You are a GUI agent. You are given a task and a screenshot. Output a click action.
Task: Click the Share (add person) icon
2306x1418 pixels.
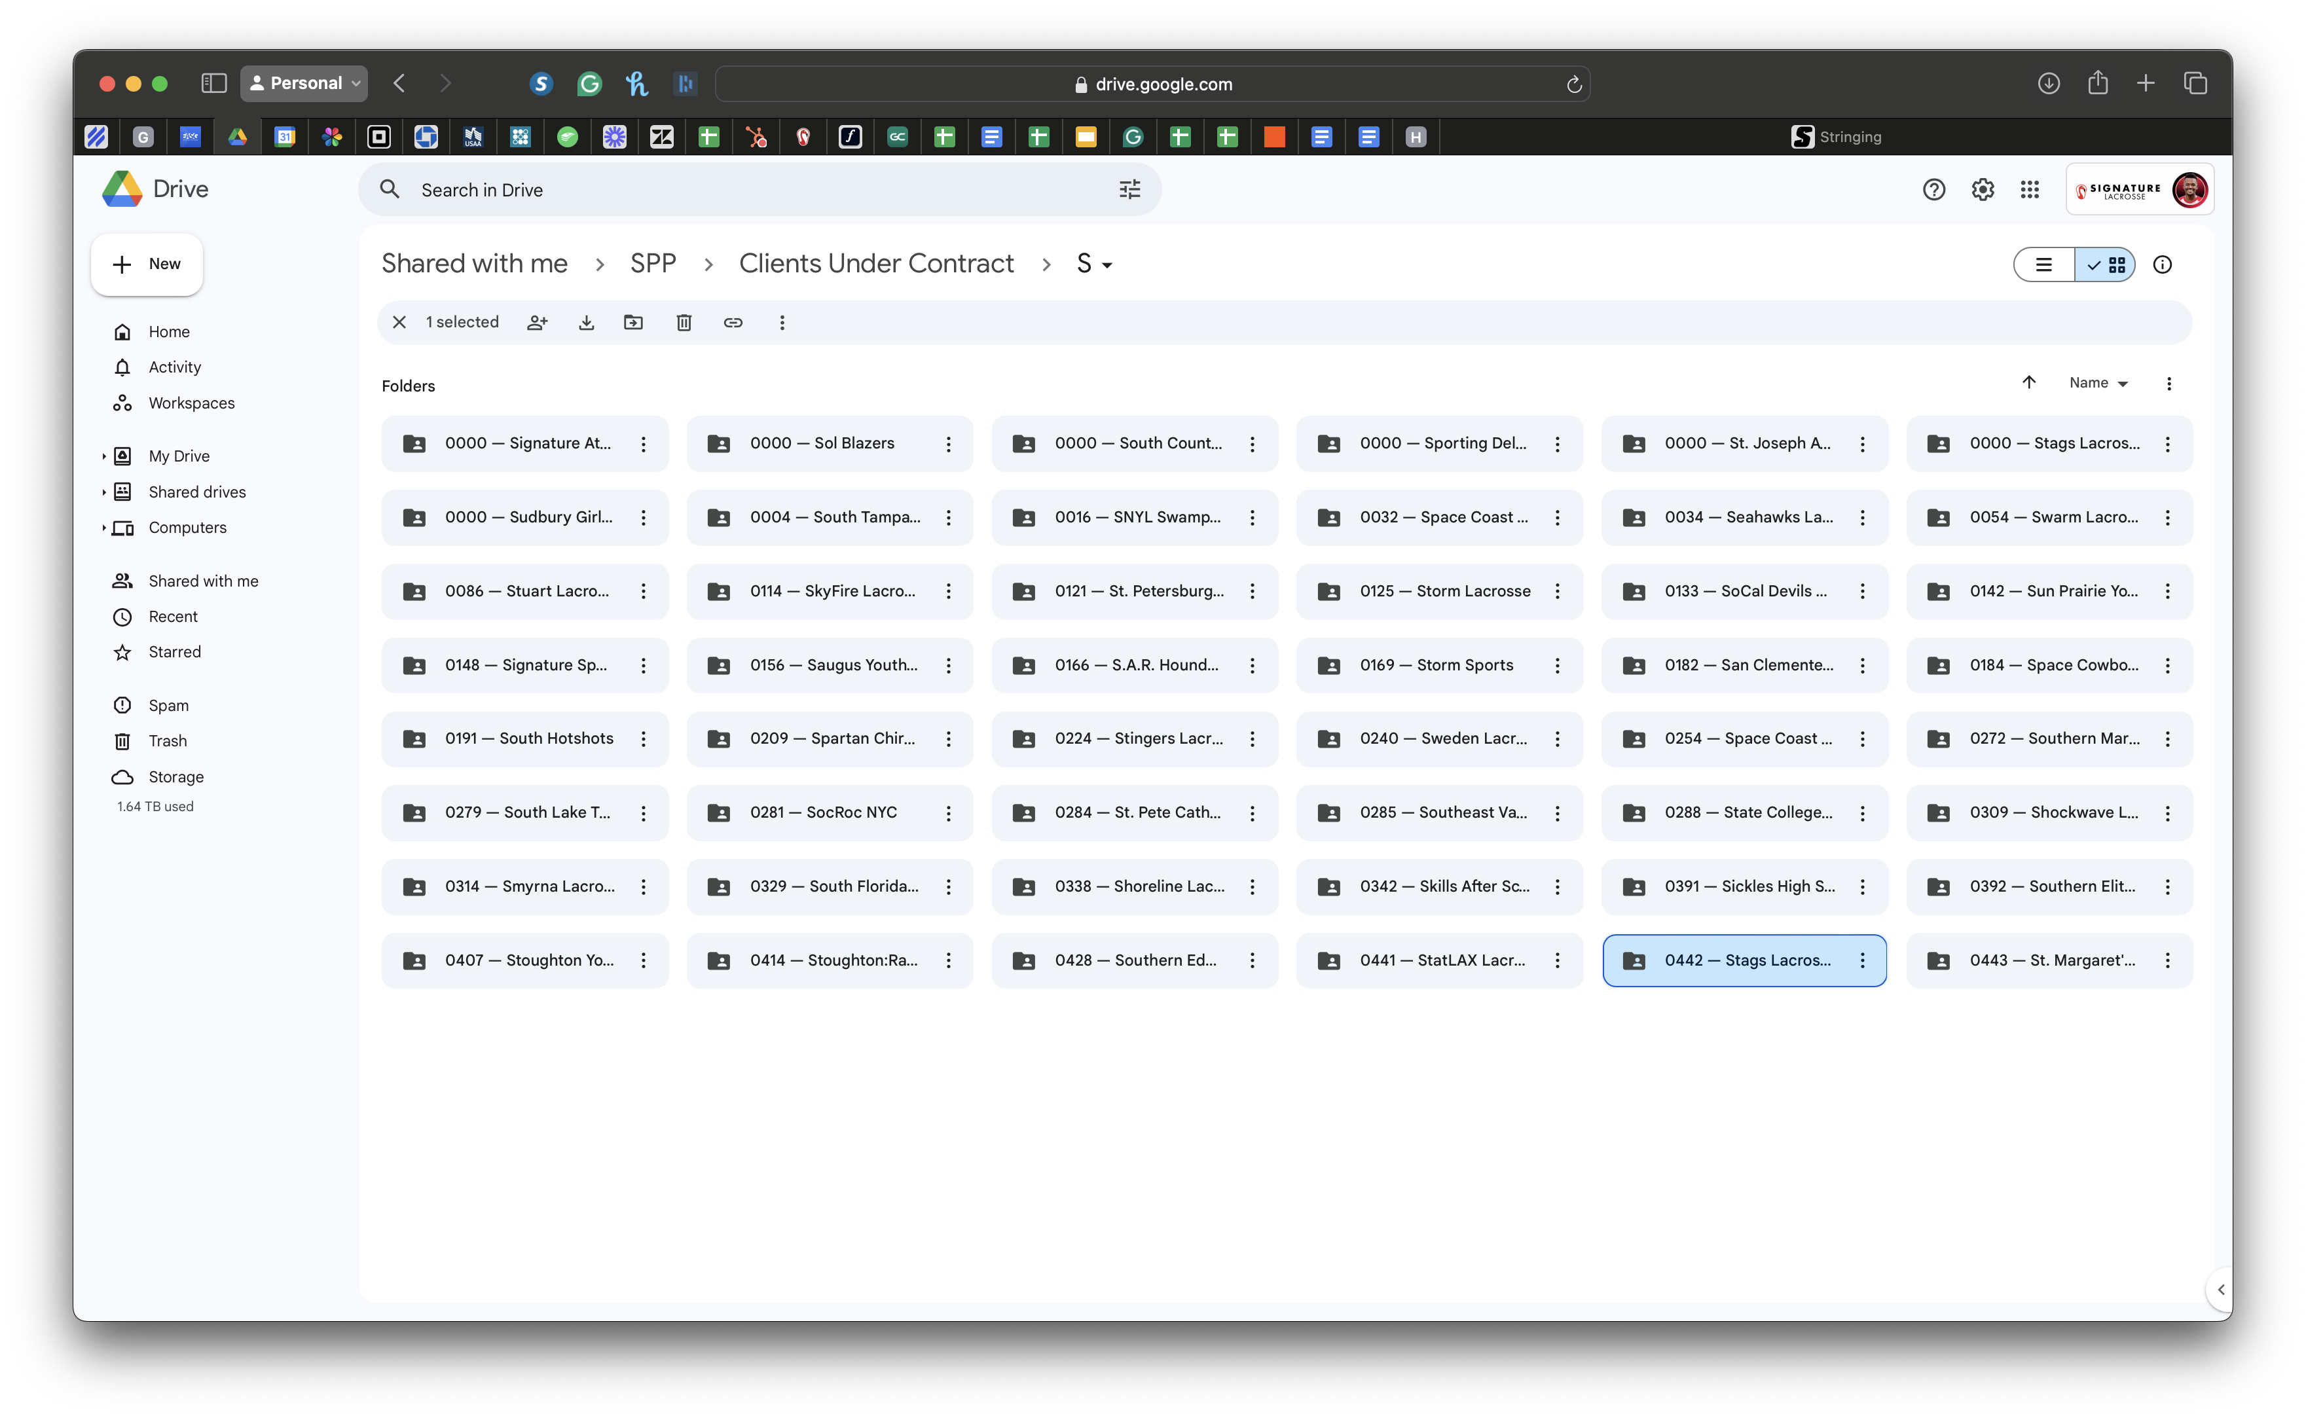[536, 323]
